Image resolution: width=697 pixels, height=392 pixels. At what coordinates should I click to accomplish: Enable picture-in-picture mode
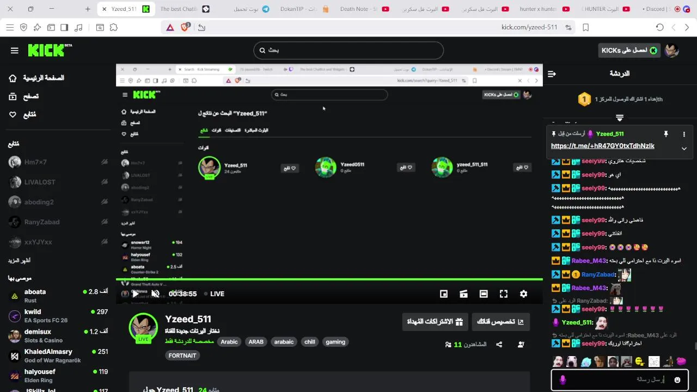444,294
